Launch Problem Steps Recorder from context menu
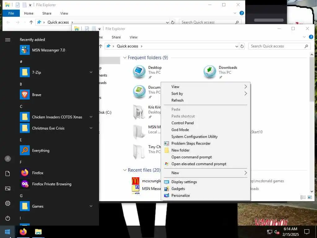Image resolution: width=317 pixels, height=238 pixels. [206, 143]
